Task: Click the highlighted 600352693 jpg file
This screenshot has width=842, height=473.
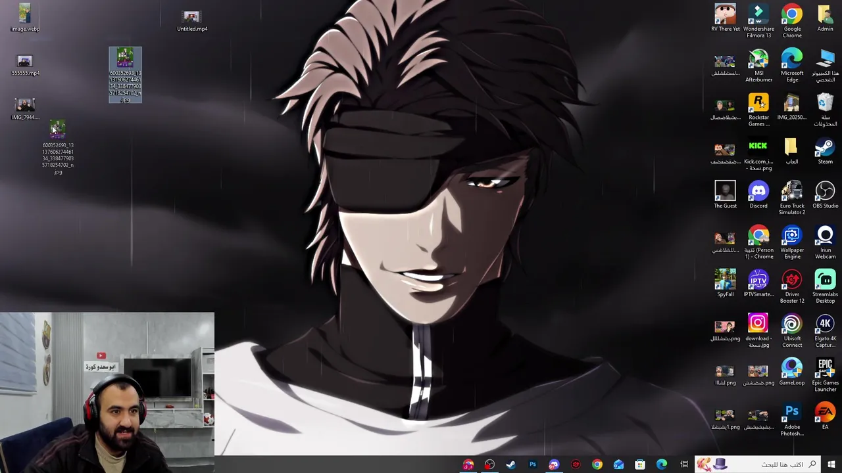Action: pyautogui.click(x=125, y=75)
